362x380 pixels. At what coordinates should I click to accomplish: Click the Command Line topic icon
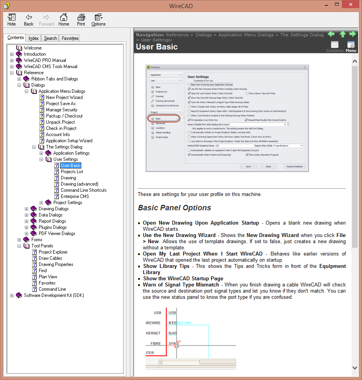tap(35, 289)
